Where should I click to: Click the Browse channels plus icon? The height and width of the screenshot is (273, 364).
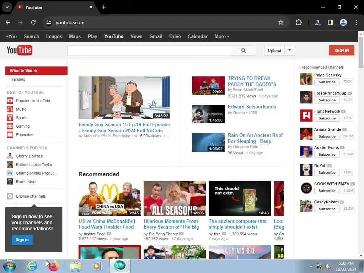pos(10,196)
